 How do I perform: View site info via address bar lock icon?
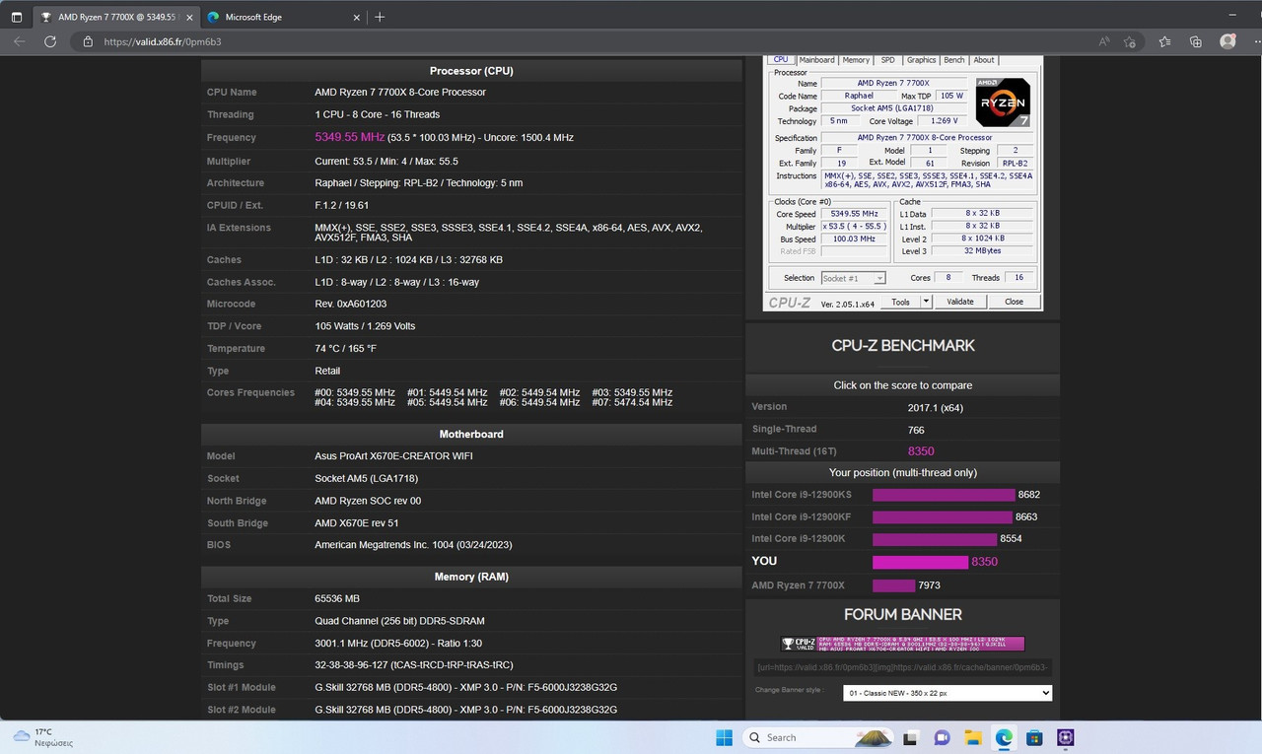[x=88, y=41]
